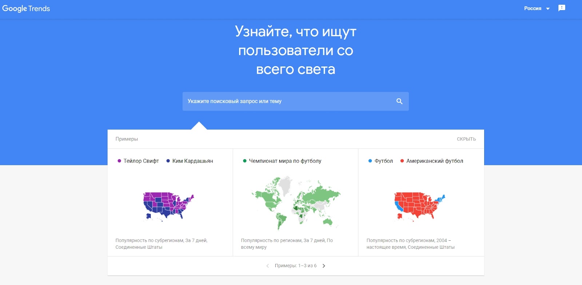Image resolution: width=582 pixels, height=285 pixels.
Task: Click the Ким Кардашьян legend label
Action: click(193, 161)
